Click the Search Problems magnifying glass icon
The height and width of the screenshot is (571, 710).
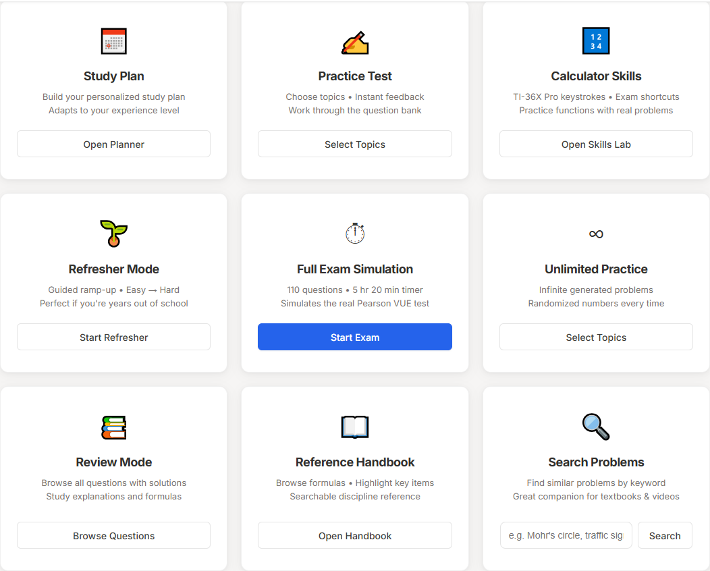click(x=596, y=427)
